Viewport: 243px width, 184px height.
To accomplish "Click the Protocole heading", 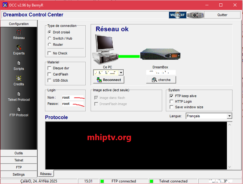I will 56,117.
